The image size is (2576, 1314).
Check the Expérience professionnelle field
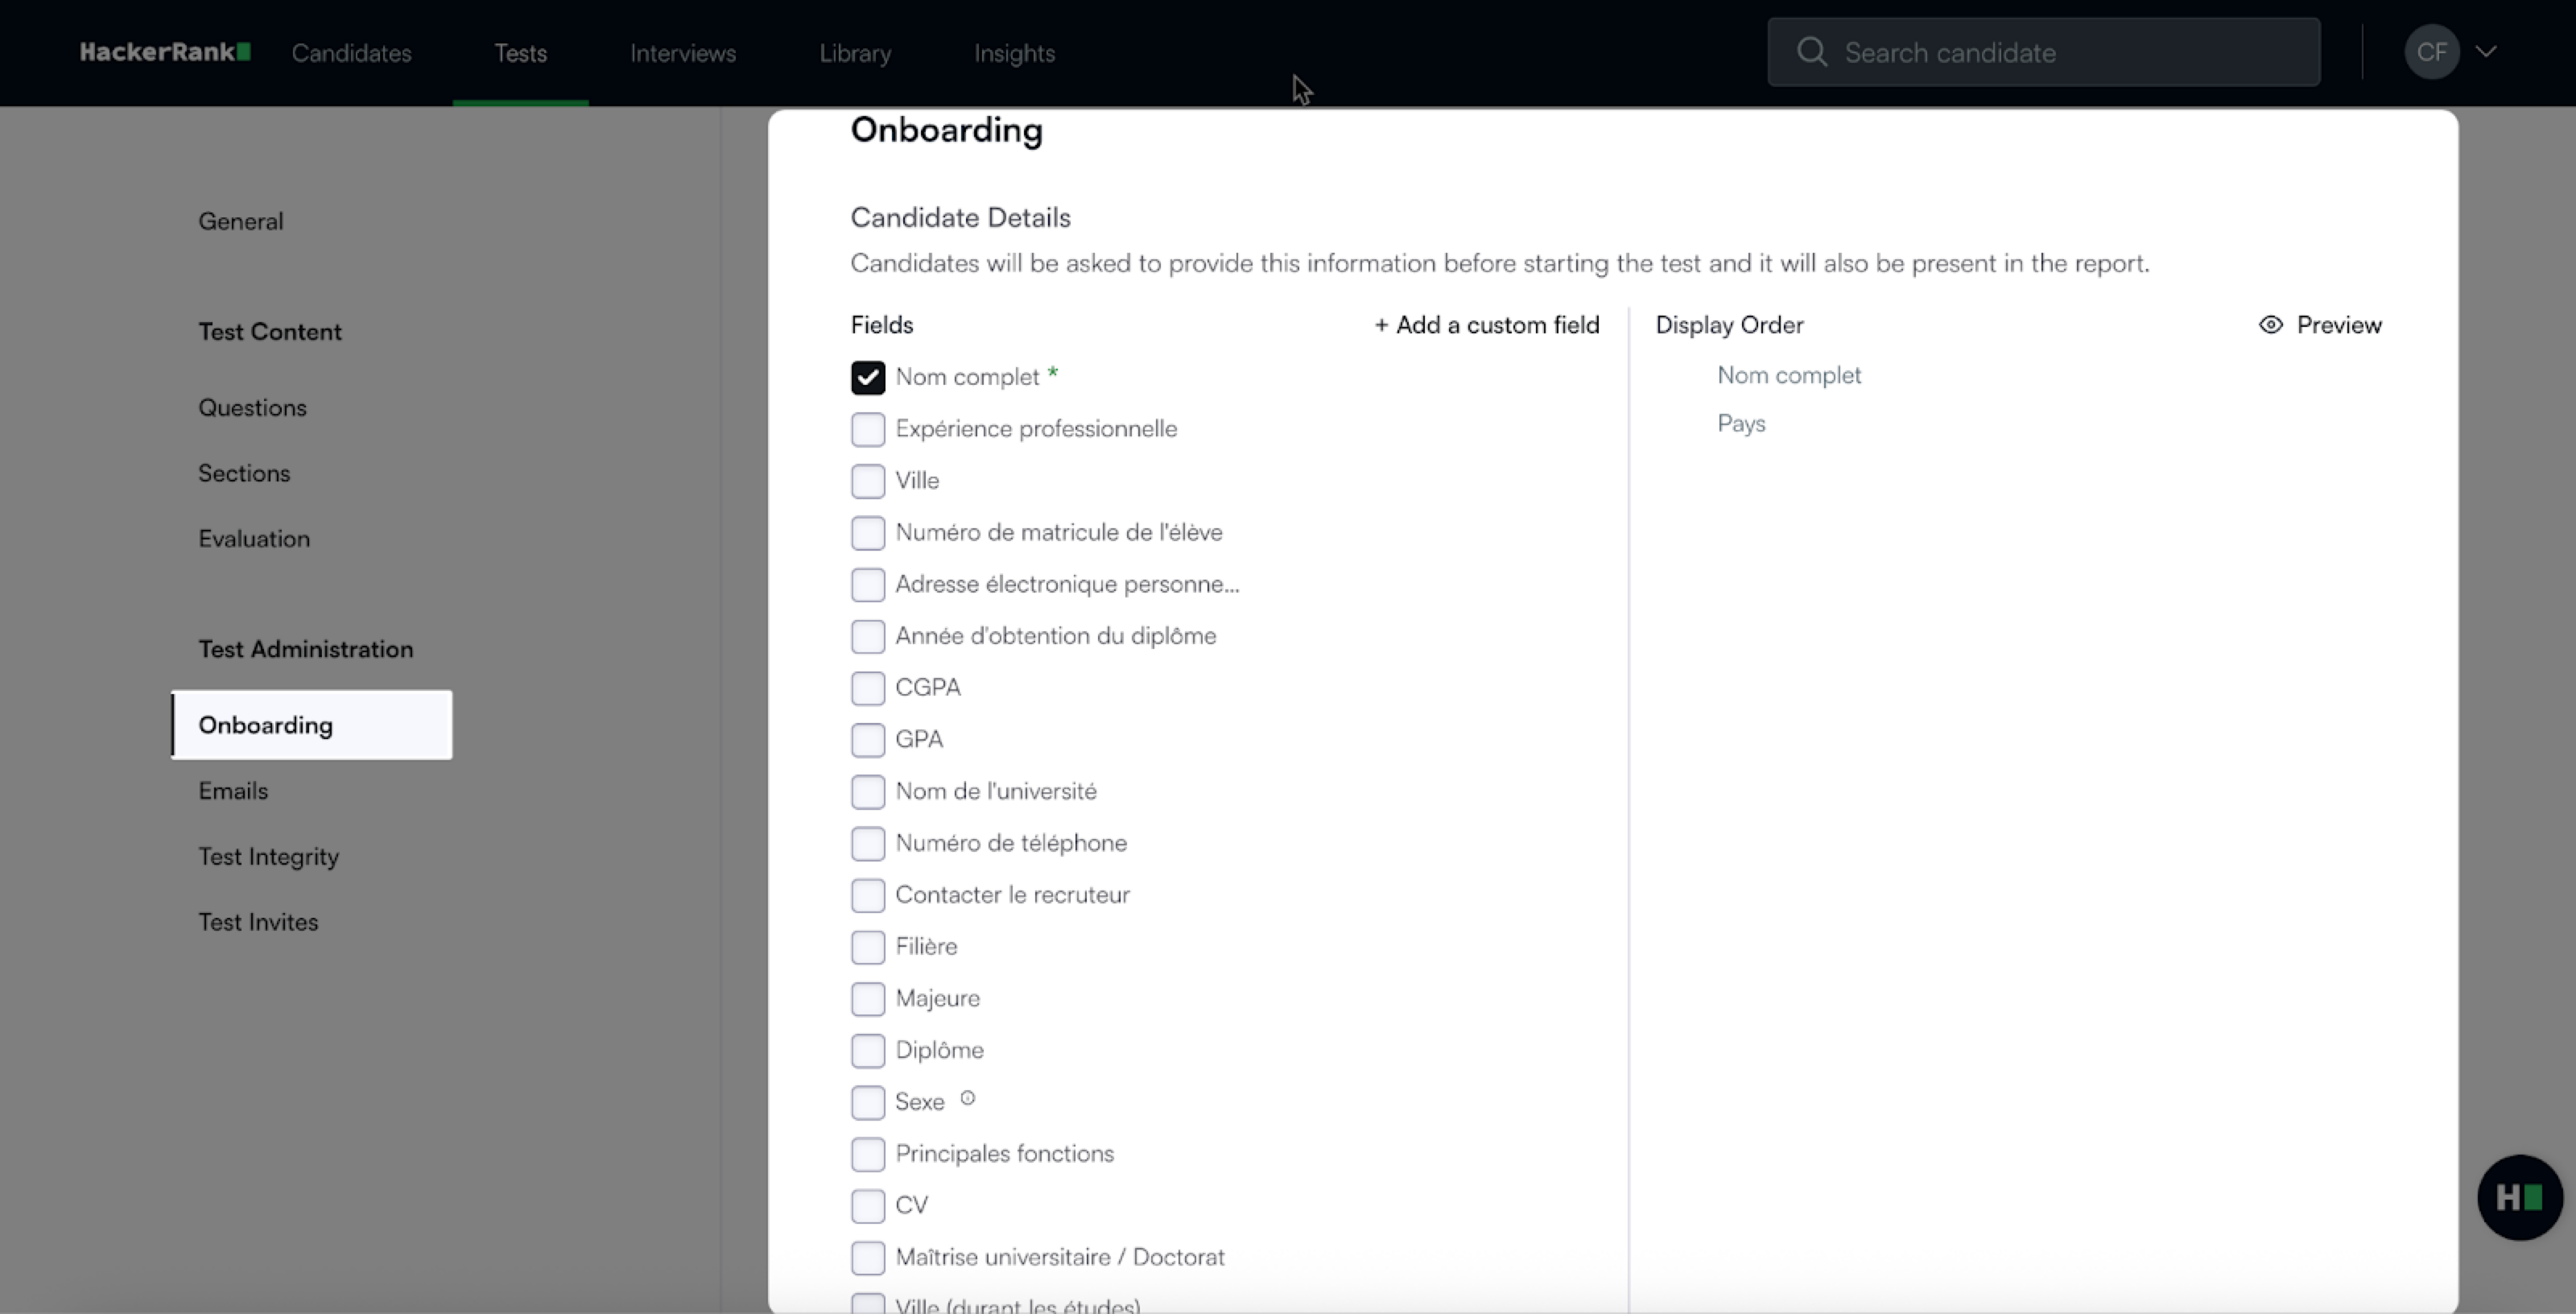(x=868, y=430)
